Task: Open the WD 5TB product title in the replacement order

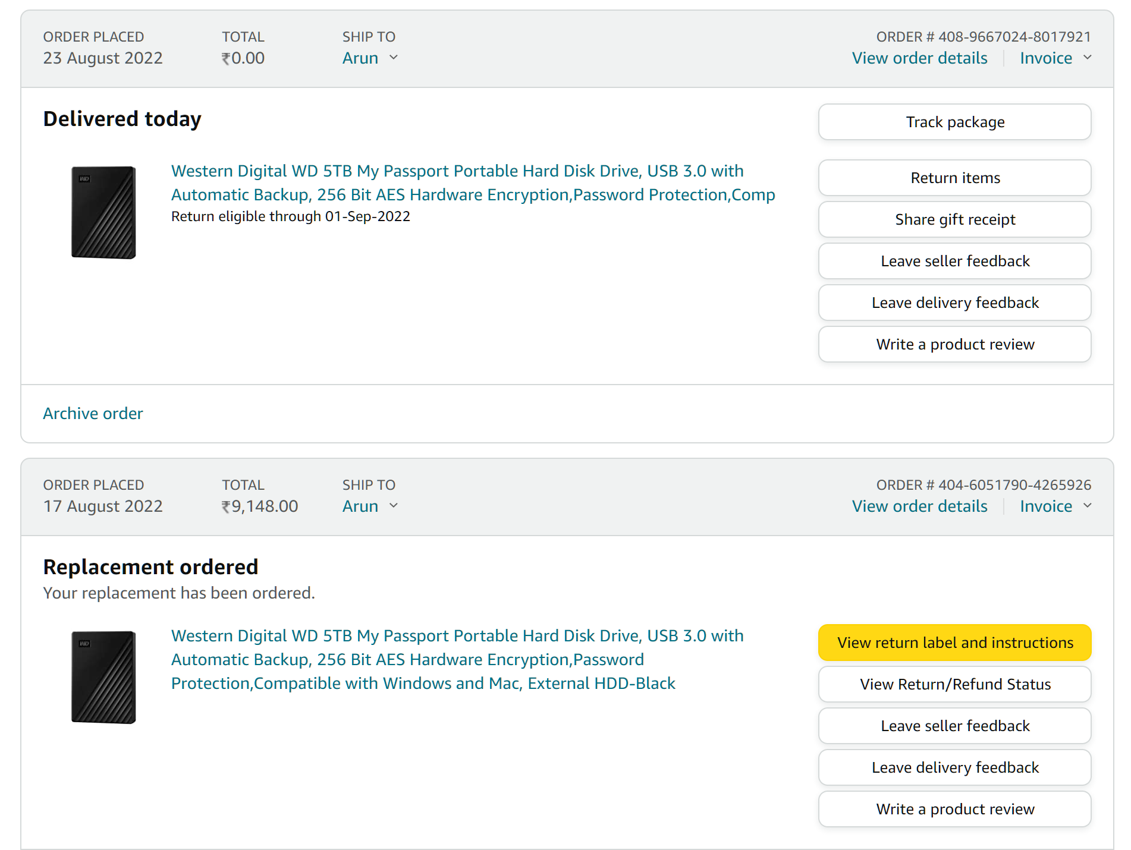Action: point(457,659)
